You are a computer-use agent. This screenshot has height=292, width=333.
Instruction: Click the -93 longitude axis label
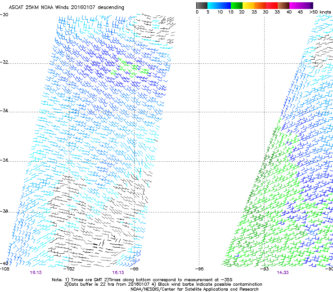pyautogui.click(x=265, y=269)
